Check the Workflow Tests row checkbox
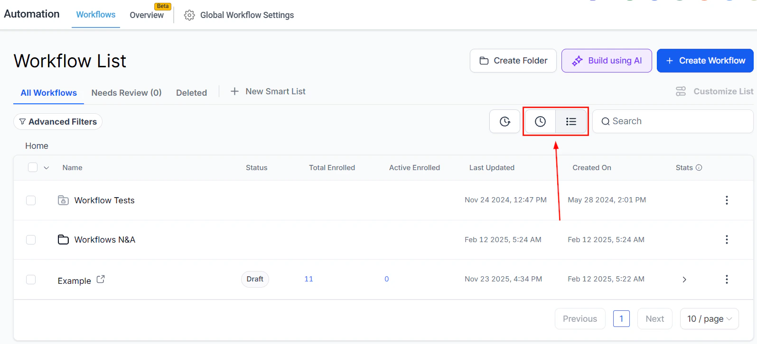 31,200
